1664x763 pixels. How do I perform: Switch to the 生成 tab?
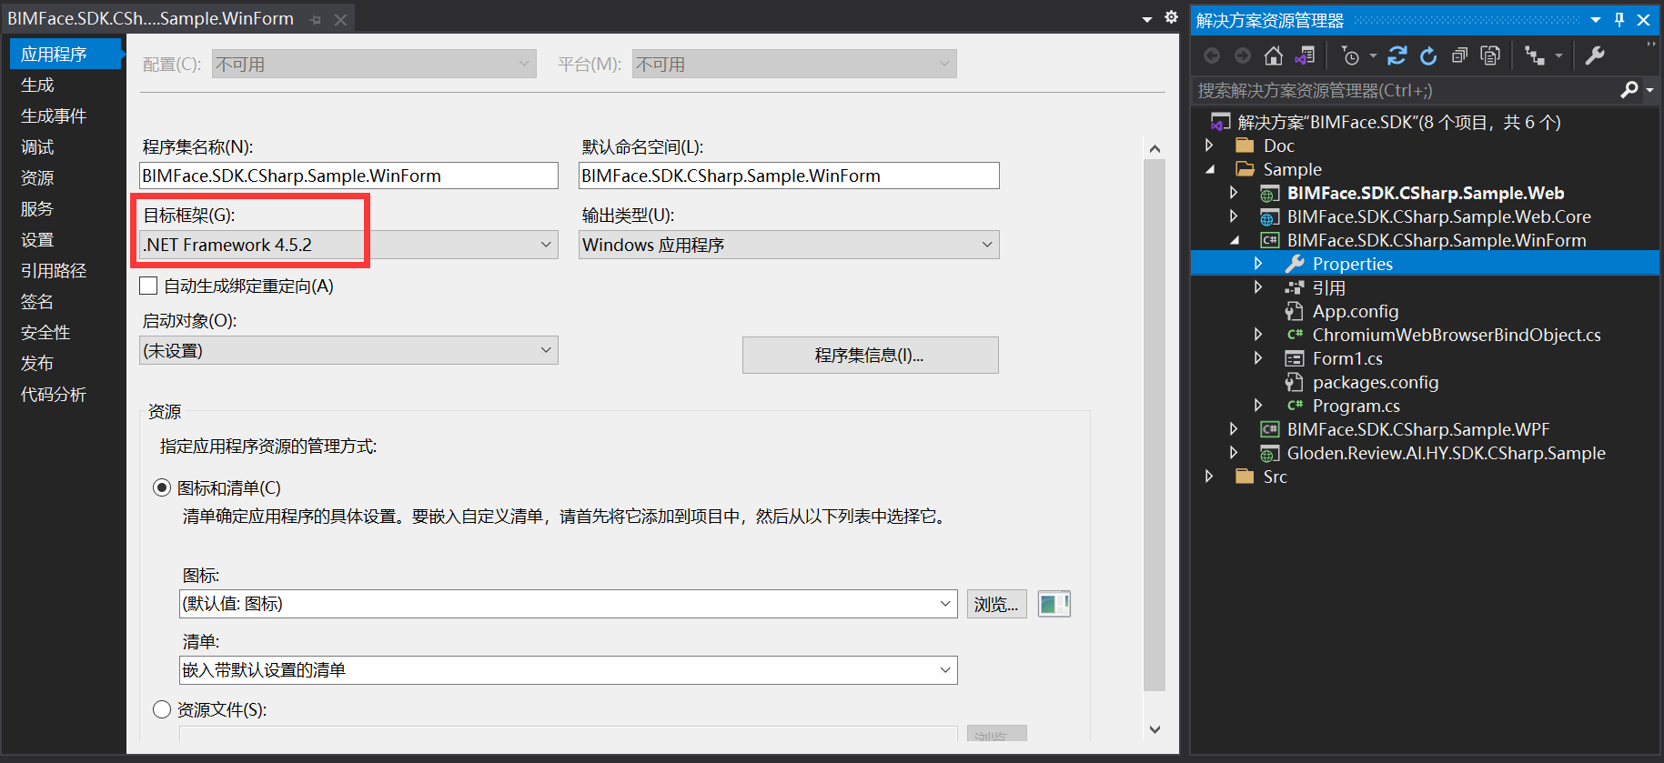point(37,85)
